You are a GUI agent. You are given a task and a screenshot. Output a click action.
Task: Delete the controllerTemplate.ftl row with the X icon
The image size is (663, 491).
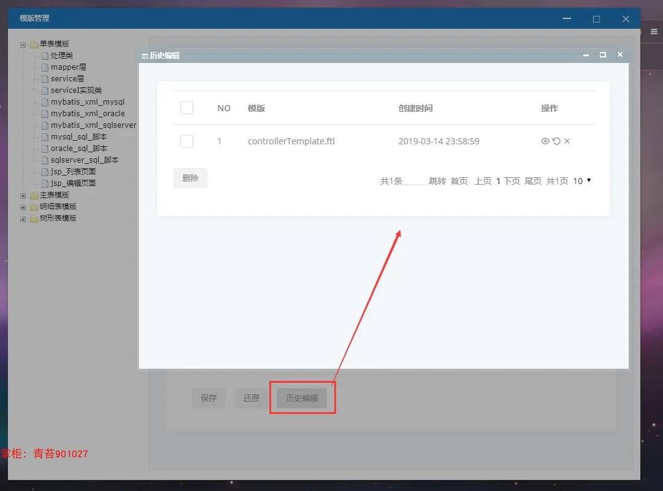[567, 141]
